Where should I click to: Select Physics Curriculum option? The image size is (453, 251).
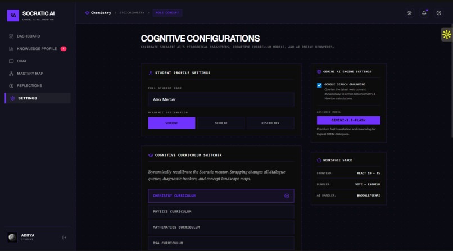click(221, 212)
